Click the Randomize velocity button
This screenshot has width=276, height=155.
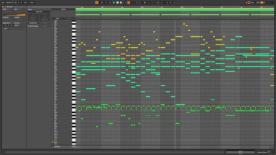pos(33,23)
